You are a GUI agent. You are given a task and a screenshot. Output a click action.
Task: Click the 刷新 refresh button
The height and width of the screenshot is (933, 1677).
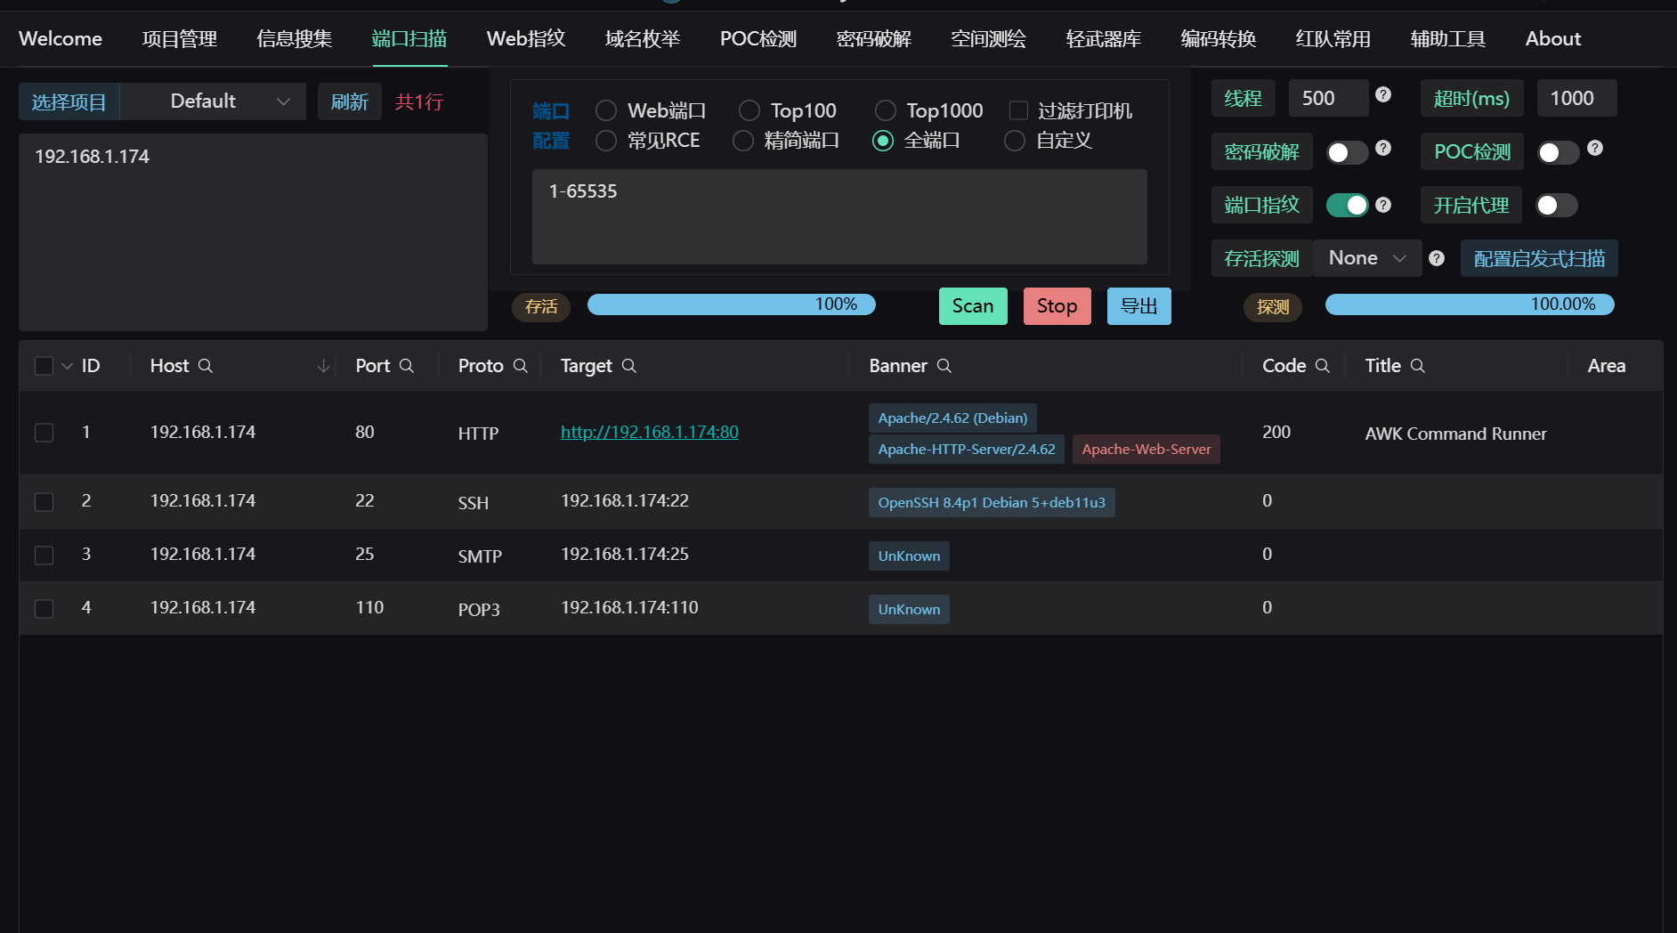click(x=350, y=101)
